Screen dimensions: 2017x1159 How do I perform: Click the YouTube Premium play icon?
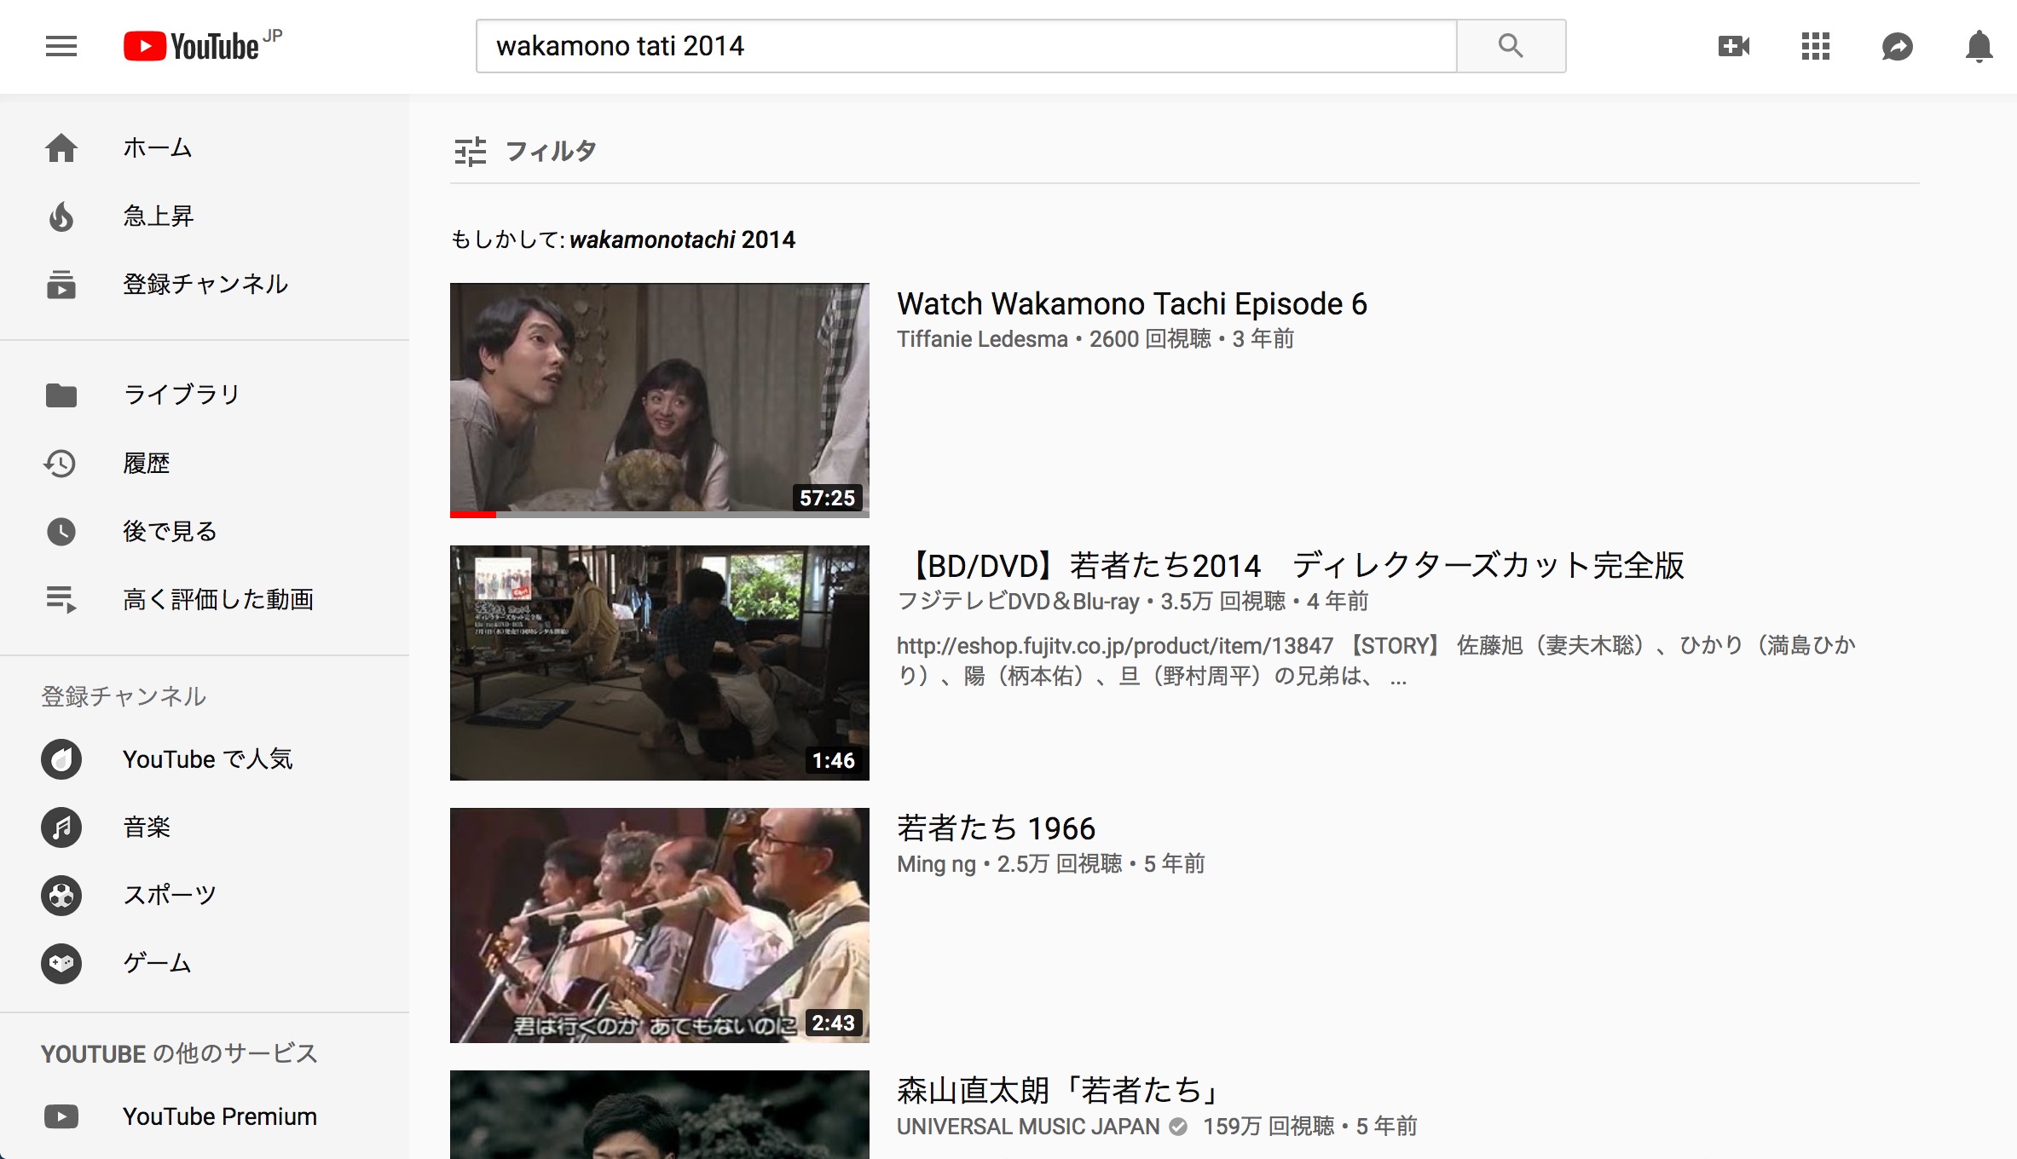click(x=61, y=1116)
